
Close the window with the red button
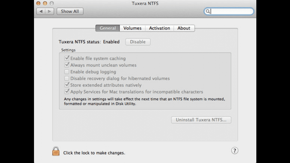coord(38,3)
